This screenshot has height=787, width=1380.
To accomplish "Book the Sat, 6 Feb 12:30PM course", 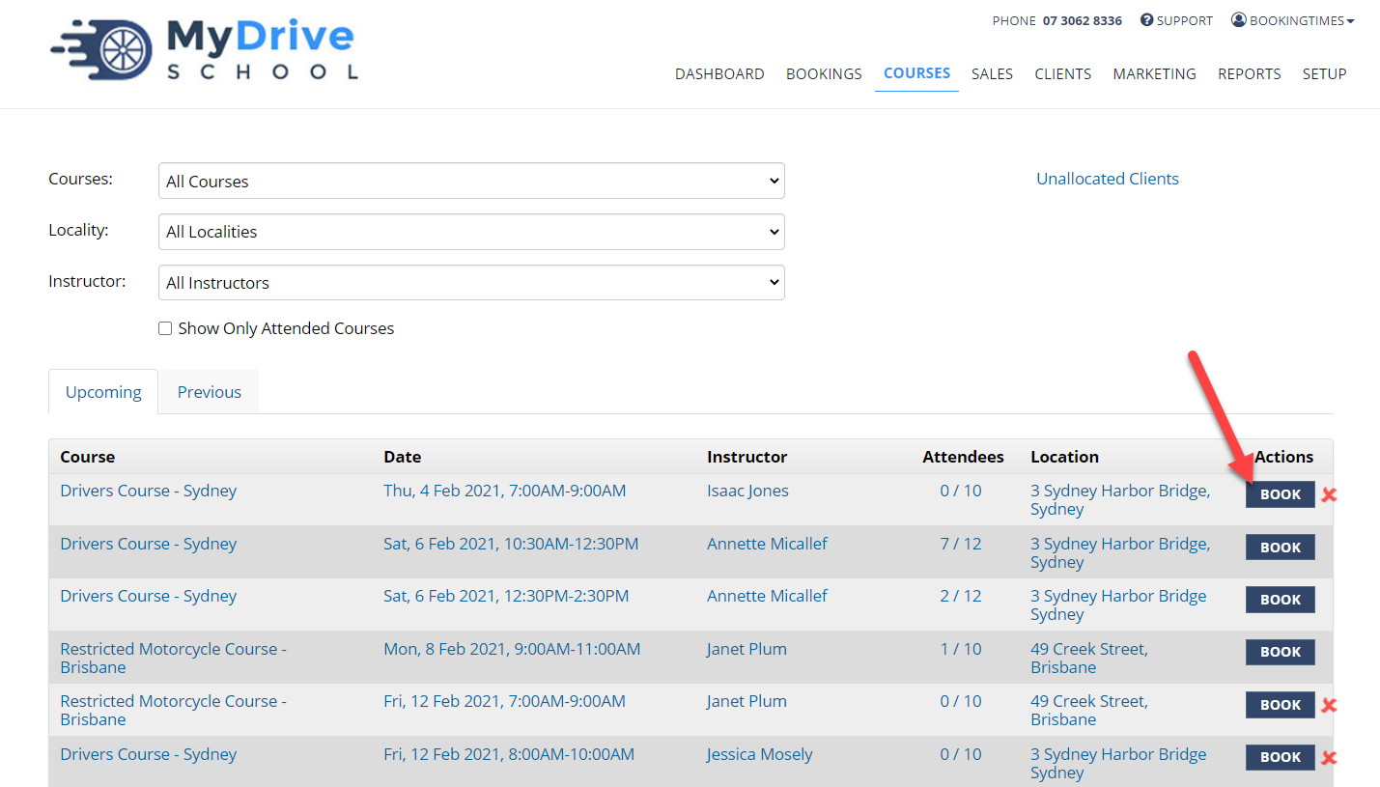I will click(1280, 600).
